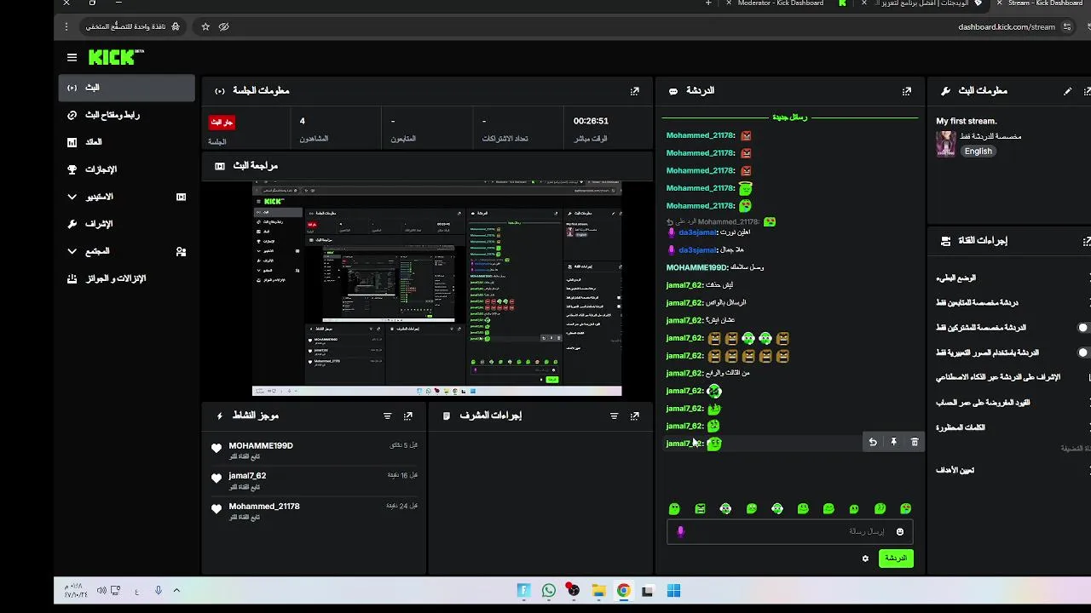The height and width of the screenshot is (613, 1091).
Task: Open jamal7_62 in activity feed
Action: (x=247, y=476)
